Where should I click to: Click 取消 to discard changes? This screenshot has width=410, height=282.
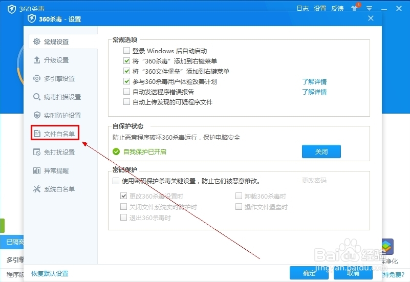coord(353,273)
